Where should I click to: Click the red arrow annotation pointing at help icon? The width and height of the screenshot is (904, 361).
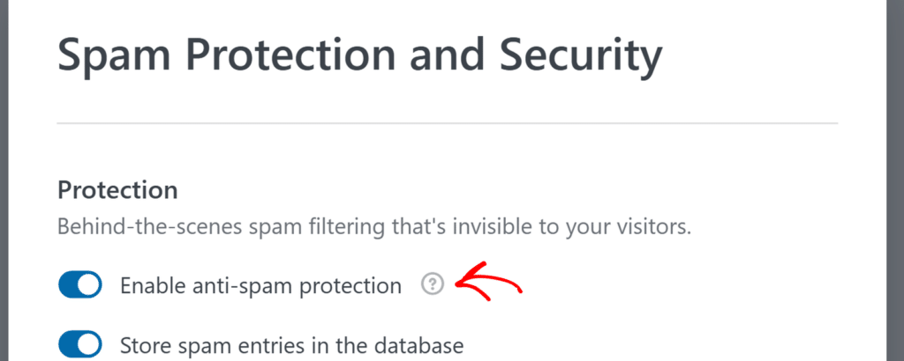(489, 281)
